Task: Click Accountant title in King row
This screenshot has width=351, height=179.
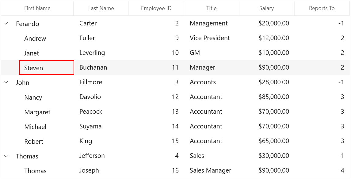Action: [212, 141]
